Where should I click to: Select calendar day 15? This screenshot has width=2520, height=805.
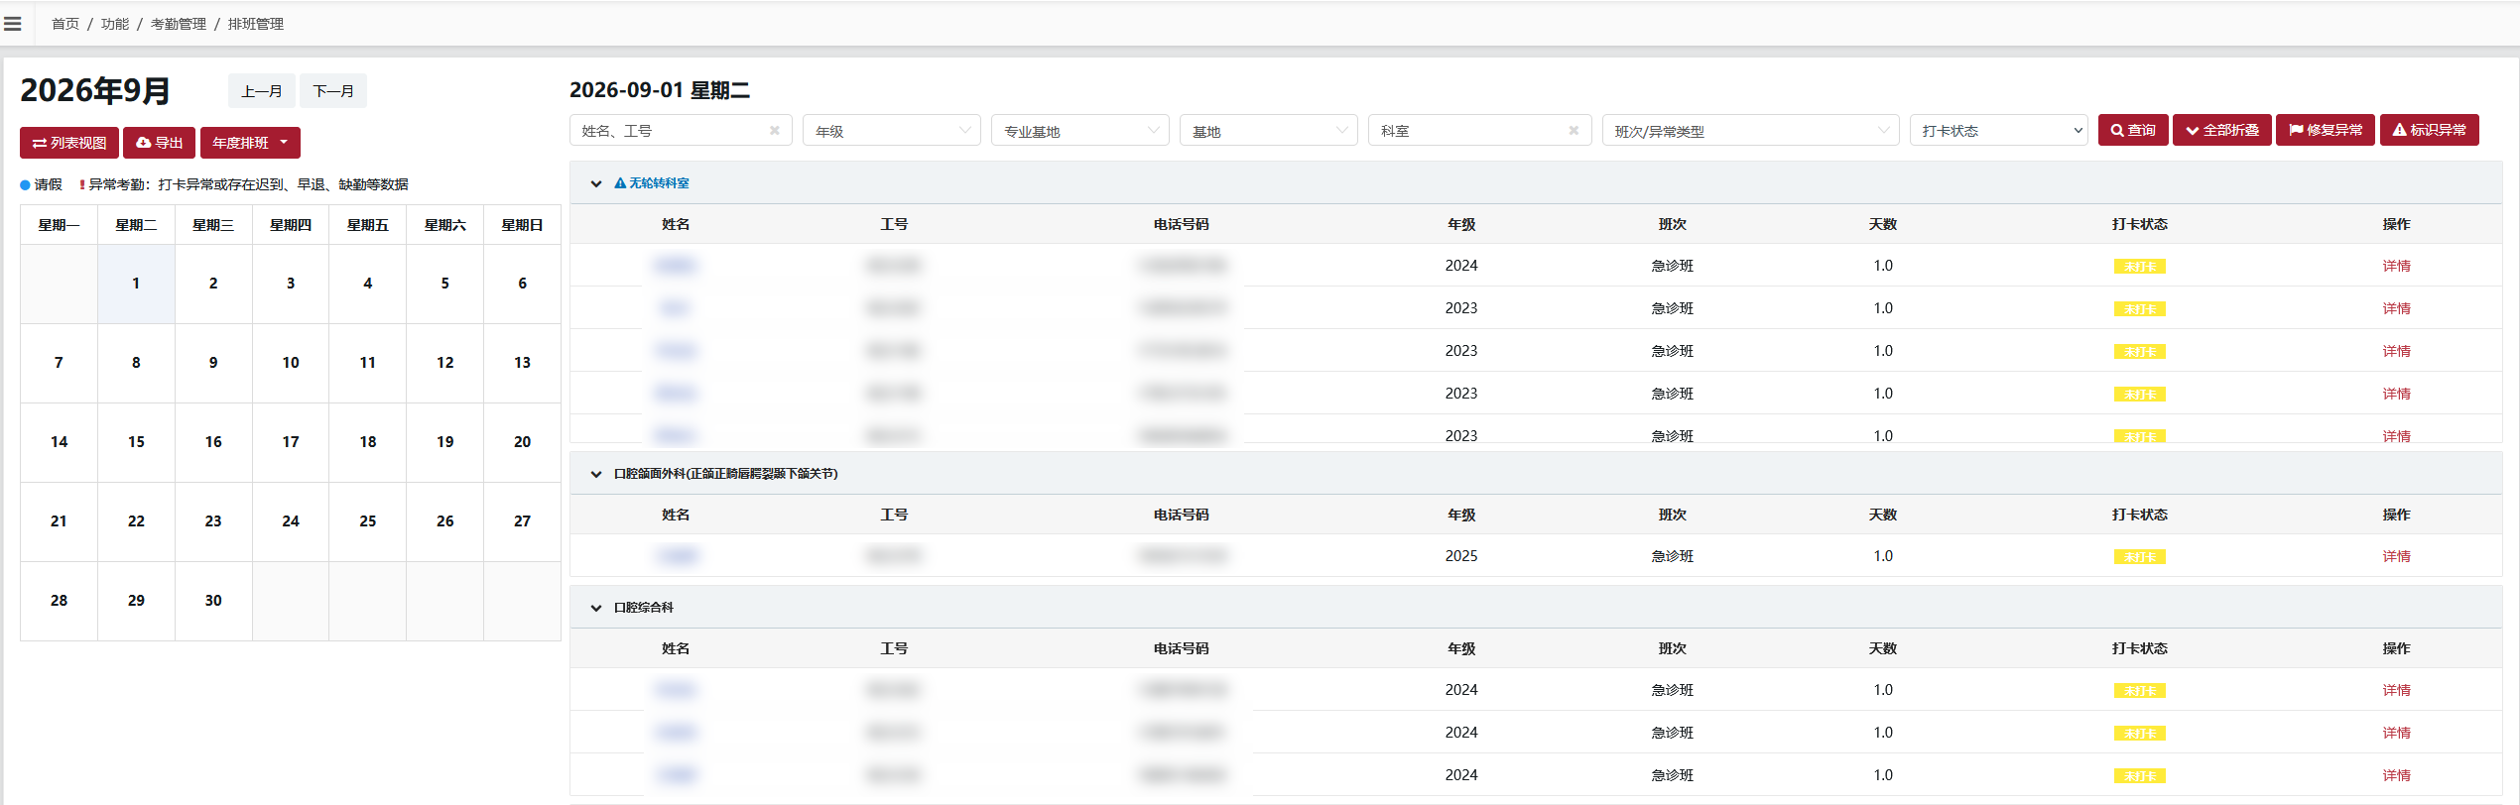coord(136,442)
